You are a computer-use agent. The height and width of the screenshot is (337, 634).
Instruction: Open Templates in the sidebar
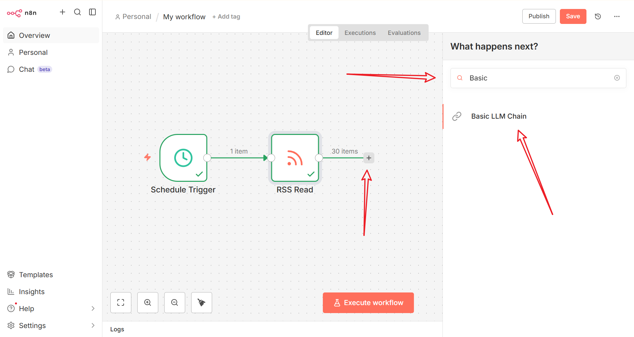51,275
